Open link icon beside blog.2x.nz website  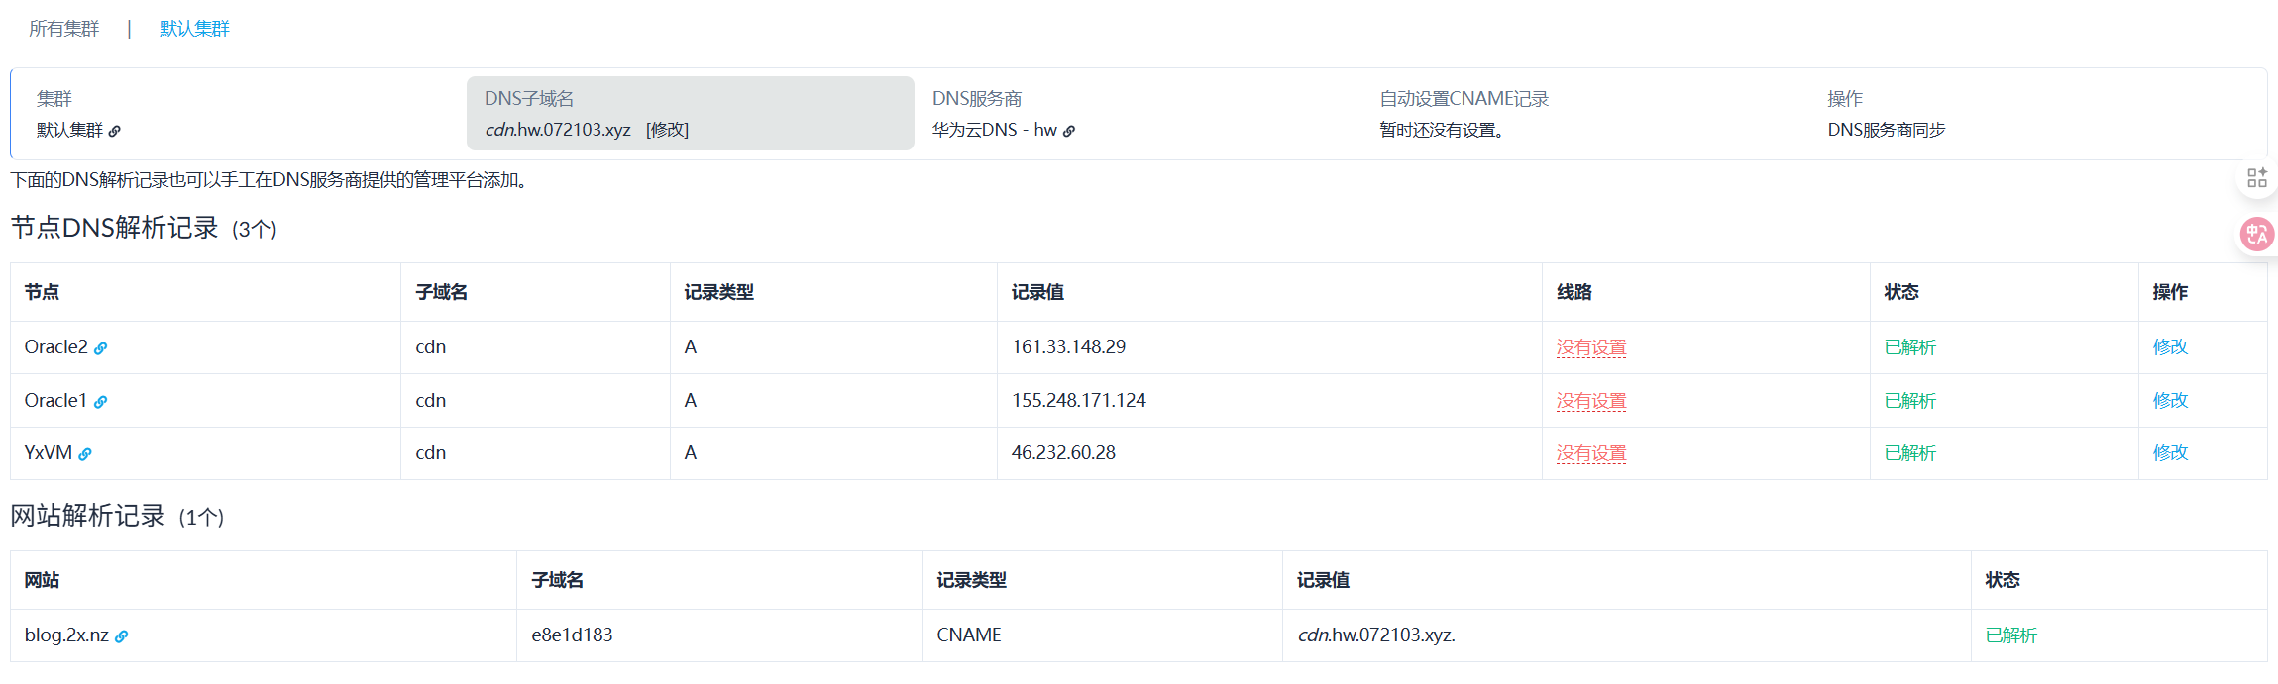point(121,636)
